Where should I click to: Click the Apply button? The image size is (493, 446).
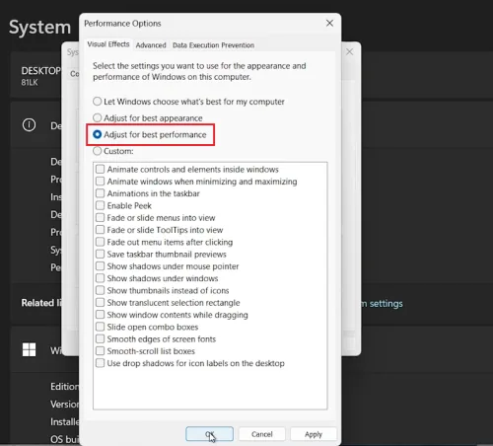pos(314,434)
